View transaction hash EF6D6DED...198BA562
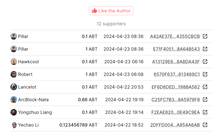The image size is (223, 133). [176, 87]
